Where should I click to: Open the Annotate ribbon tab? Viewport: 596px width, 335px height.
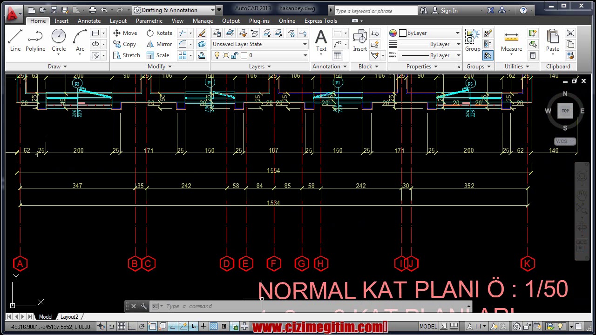[89, 21]
